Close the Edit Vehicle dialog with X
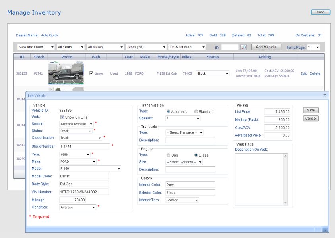The height and width of the screenshot is (238, 335). pyautogui.click(x=325, y=95)
